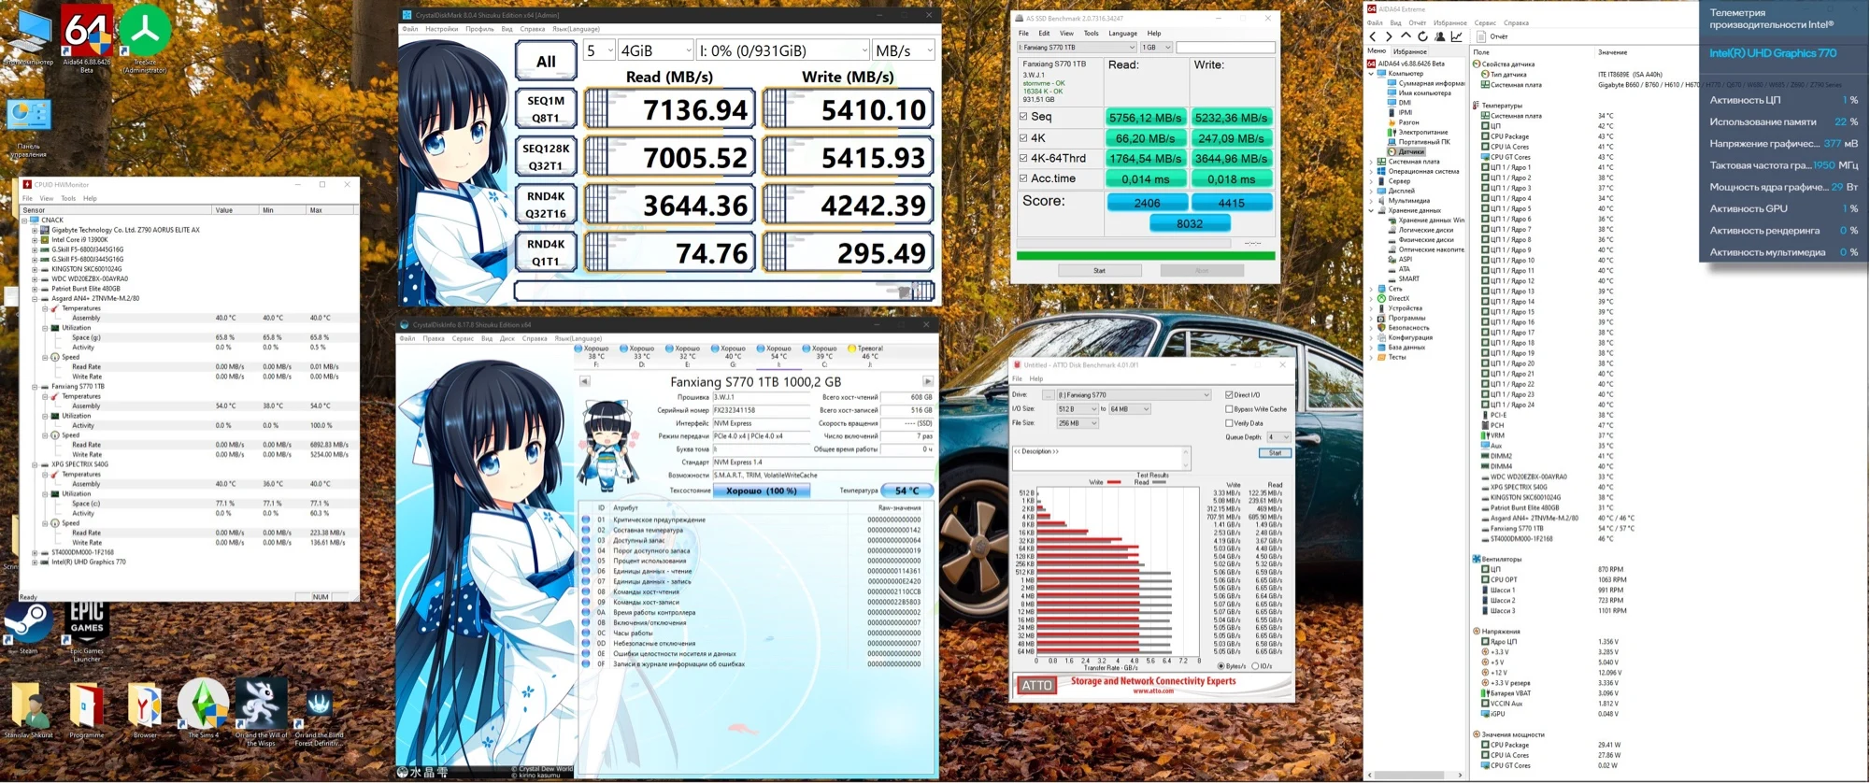Viewport: 1870px width, 783px height.
Task: Click the AIDA64 back navigation arrow
Action: click(1372, 36)
